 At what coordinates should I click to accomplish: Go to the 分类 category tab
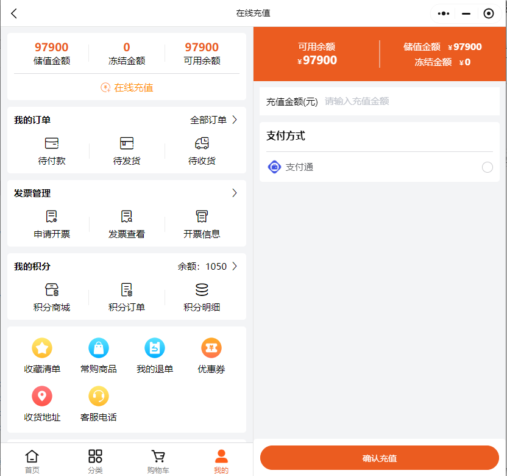[x=95, y=461]
